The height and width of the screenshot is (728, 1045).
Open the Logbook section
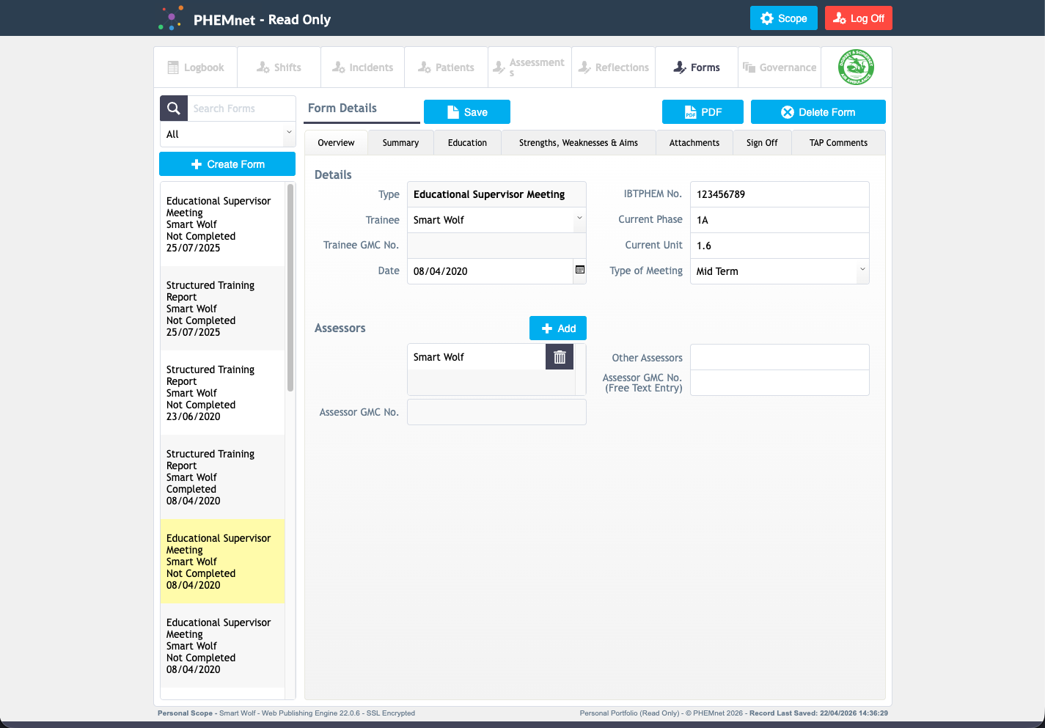point(196,67)
